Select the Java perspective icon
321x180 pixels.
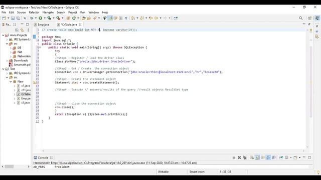[x=317, y=18]
